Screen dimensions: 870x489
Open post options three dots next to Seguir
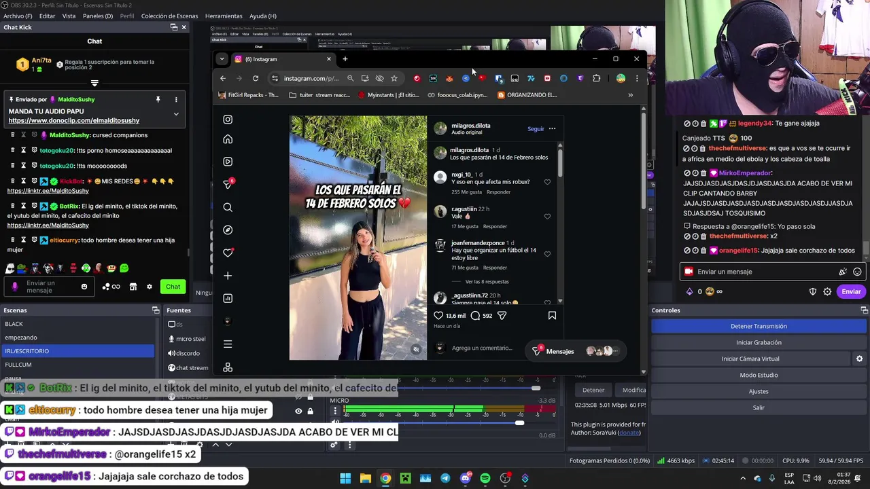tap(552, 128)
